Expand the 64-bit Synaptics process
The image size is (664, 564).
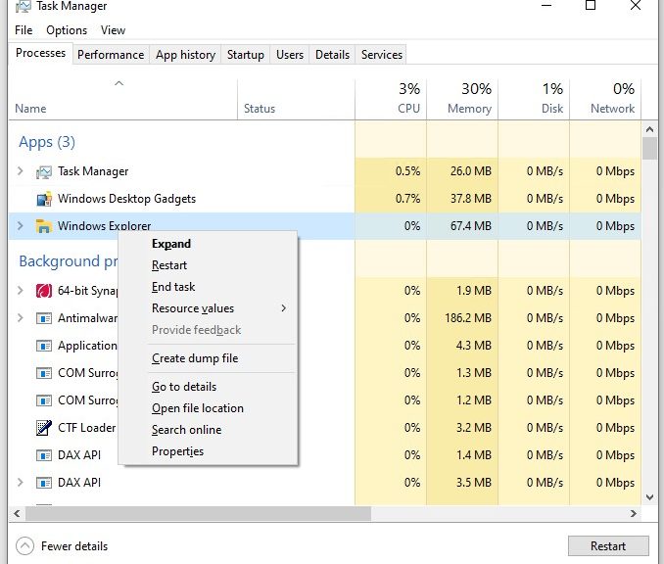[x=20, y=291]
